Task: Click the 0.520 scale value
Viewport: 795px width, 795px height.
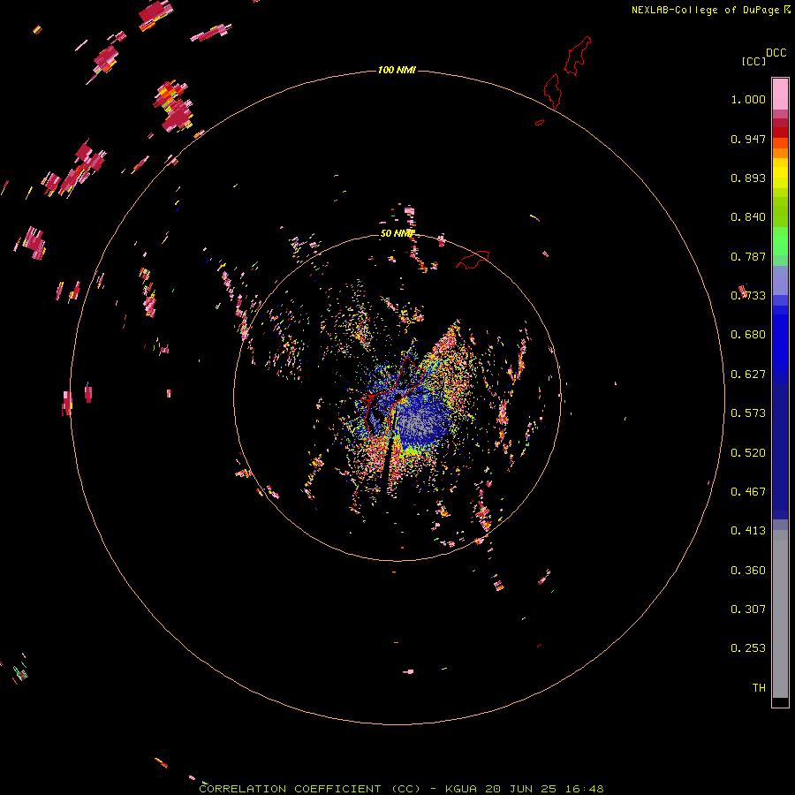Action: (748, 453)
